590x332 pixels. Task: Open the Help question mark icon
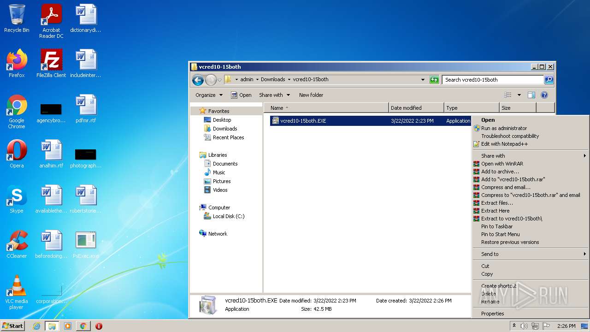544,95
